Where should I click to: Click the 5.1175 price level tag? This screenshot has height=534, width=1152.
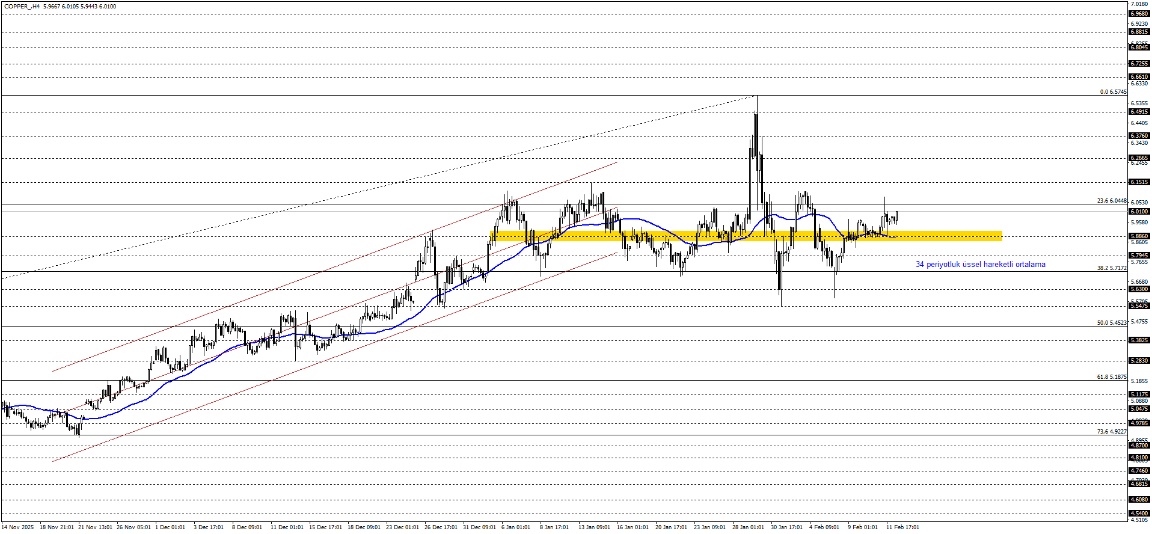click(x=1139, y=394)
